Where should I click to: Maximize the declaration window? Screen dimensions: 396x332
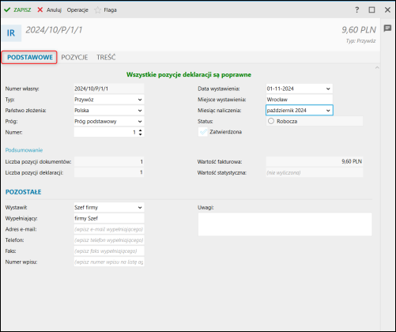click(371, 10)
